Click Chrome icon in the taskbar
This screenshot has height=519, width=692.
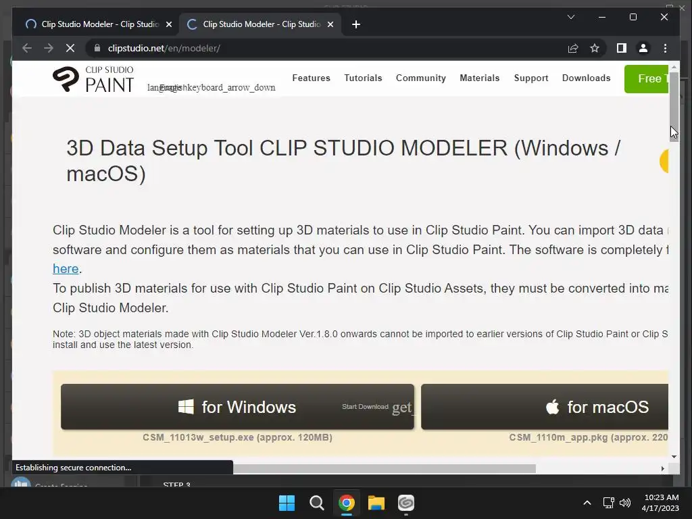click(347, 503)
